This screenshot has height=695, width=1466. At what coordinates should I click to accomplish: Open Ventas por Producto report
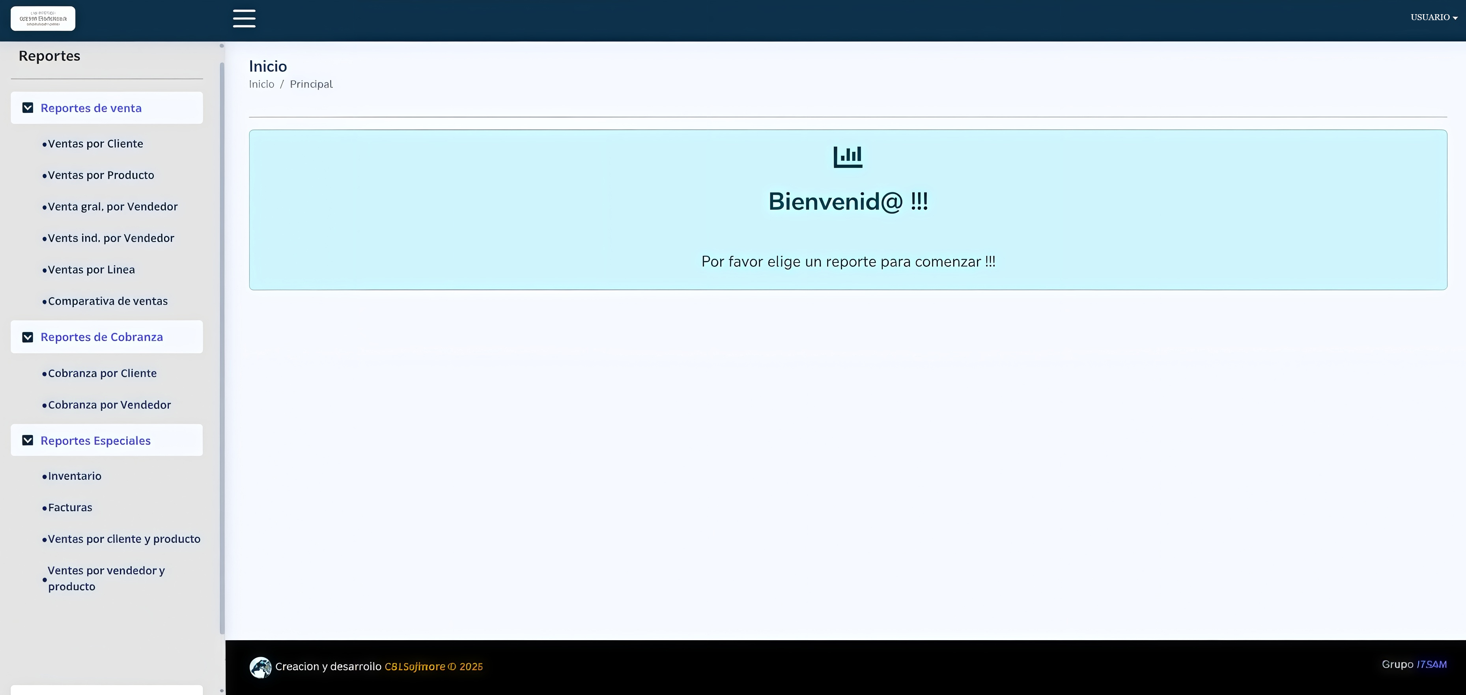point(101,175)
